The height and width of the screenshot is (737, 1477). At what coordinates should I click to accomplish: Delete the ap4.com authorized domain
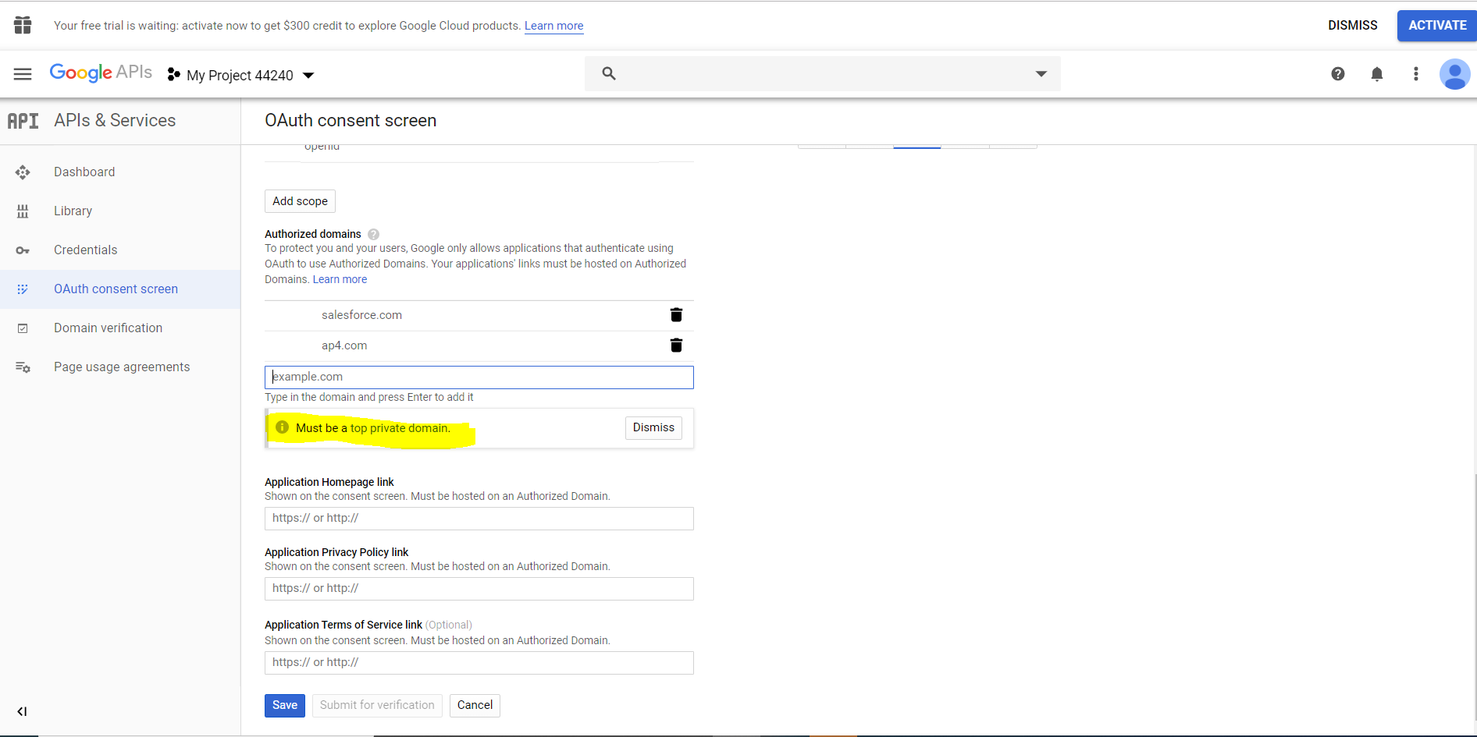point(676,345)
